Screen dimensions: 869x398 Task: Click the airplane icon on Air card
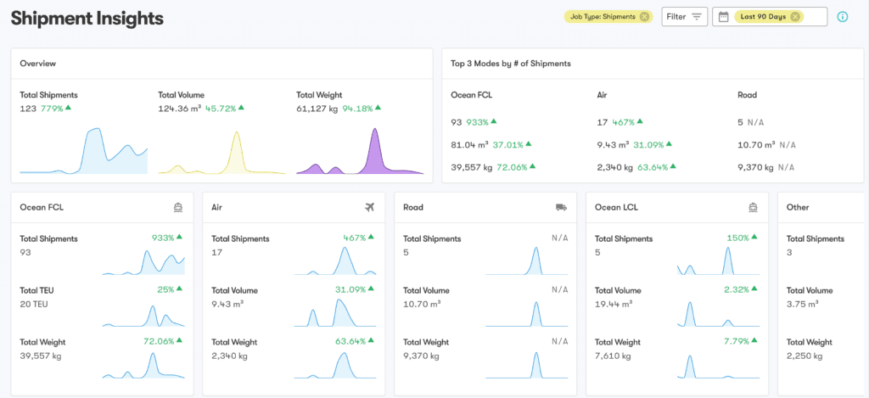pyautogui.click(x=370, y=207)
